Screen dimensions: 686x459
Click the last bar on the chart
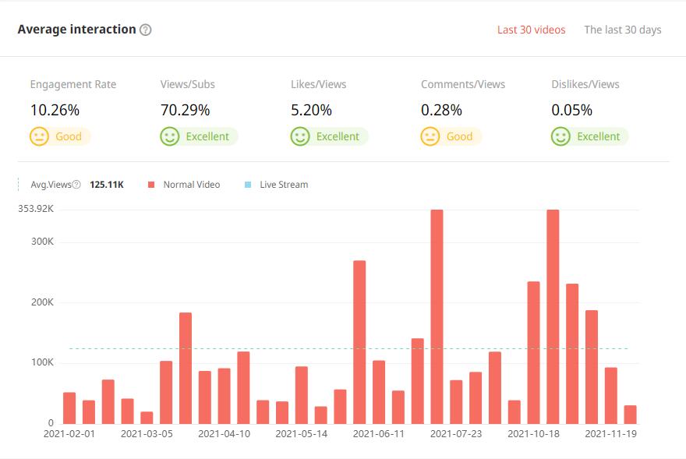click(x=630, y=414)
